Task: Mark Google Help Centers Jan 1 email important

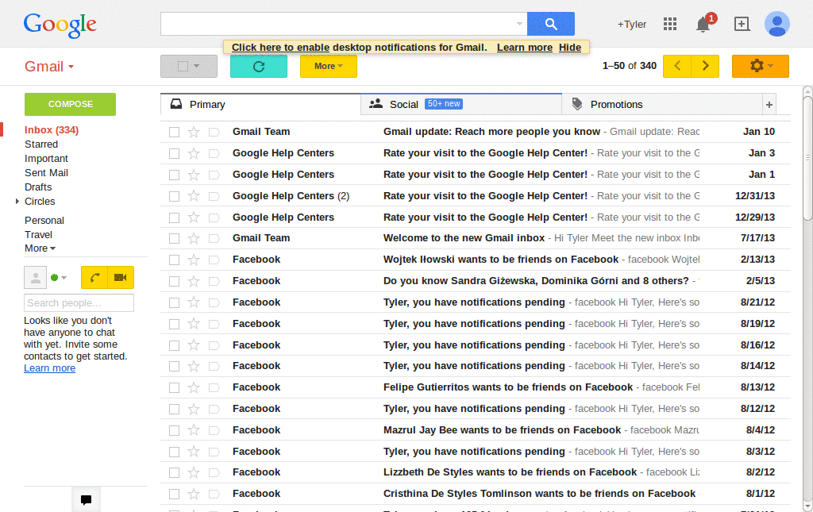Action: coord(214,175)
